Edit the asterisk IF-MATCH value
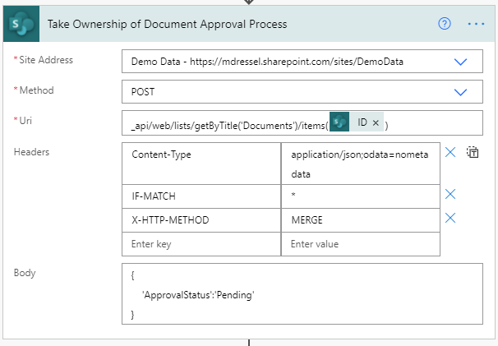498x346 pixels. click(x=361, y=196)
